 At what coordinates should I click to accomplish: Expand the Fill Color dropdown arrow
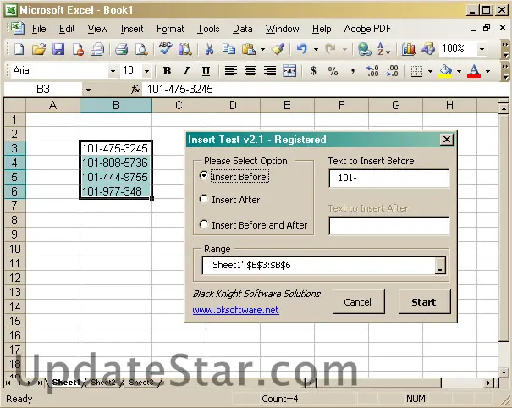click(x=459, y=71)
